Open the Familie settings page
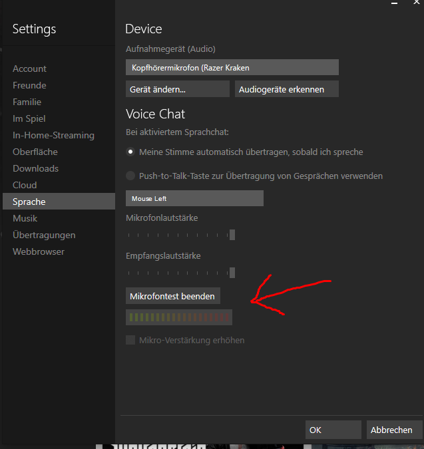Image resolution: width=424 pixels, height=449 pixels. tap(27, 102)
